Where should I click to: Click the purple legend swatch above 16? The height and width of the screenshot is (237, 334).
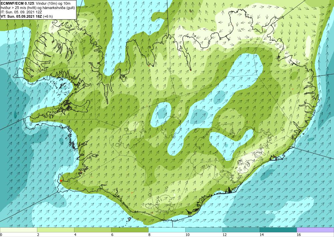315,230
